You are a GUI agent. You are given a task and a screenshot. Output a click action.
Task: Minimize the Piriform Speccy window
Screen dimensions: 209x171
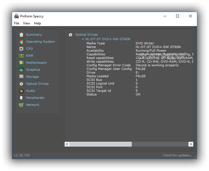(165, 16)
